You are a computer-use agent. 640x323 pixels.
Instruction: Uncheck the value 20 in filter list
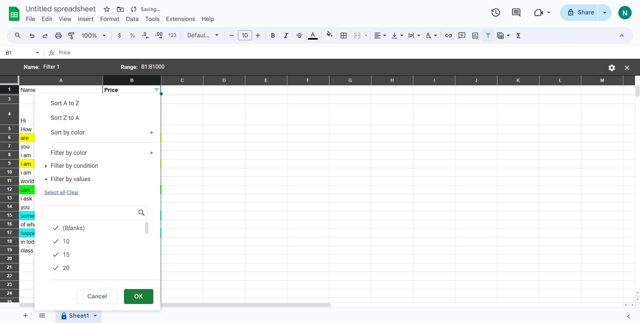coord(55,268)
